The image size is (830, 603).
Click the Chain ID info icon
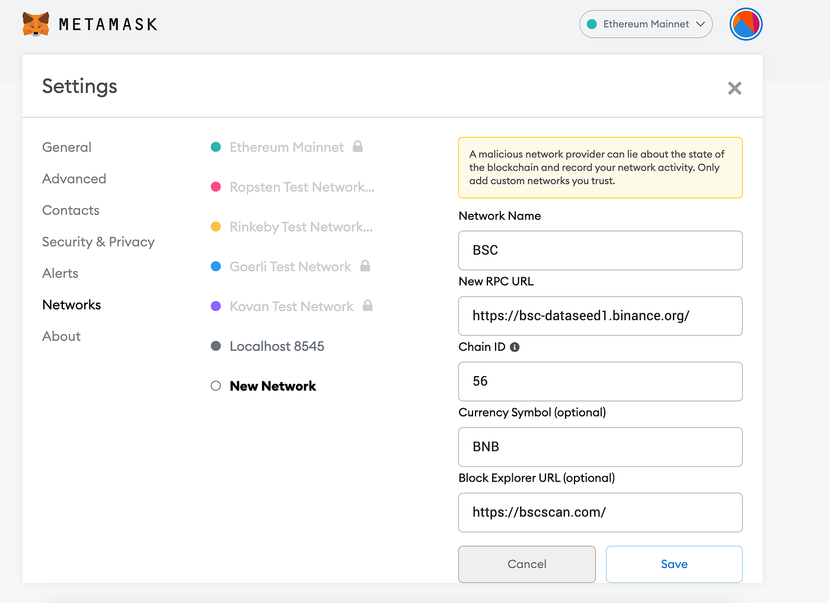[515, 347]
